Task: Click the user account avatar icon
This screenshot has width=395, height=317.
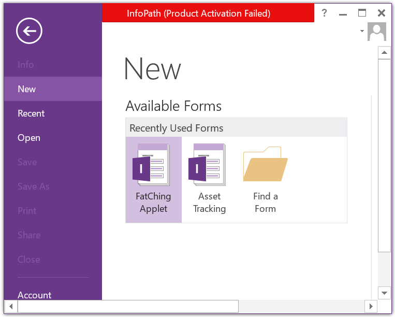Action: (x=377, y=32)
